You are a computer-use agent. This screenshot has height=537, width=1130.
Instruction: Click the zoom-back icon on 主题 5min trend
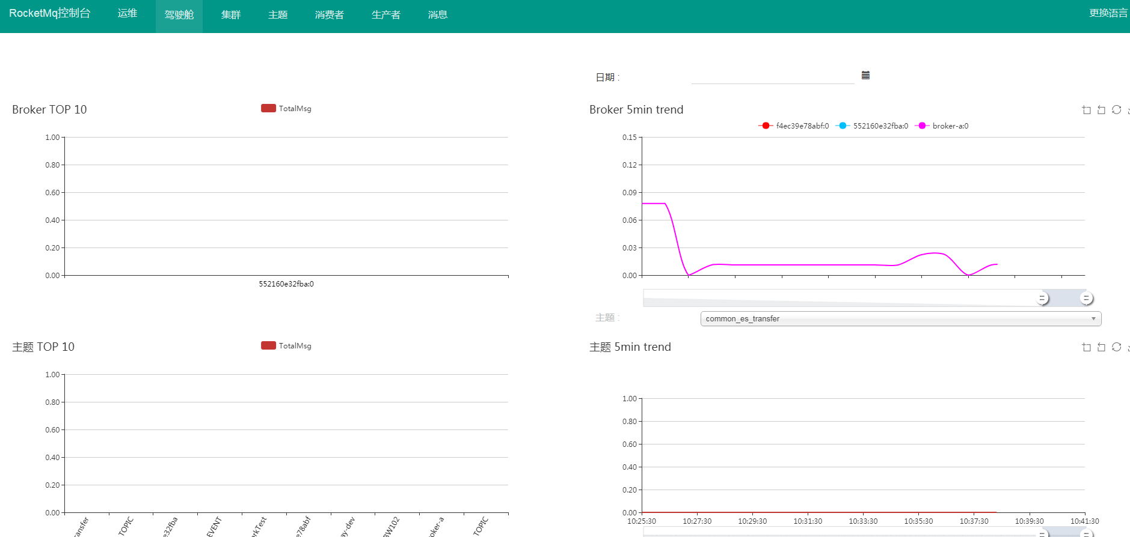point(1101,347)
